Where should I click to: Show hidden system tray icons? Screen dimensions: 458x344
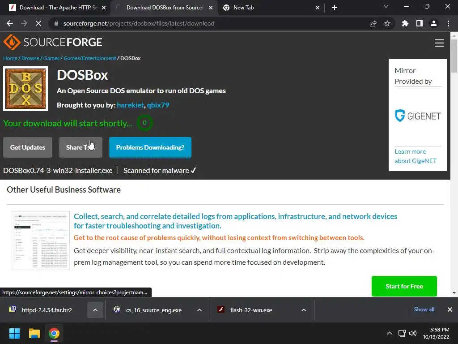pyautogui.click(x=390, y=333)
